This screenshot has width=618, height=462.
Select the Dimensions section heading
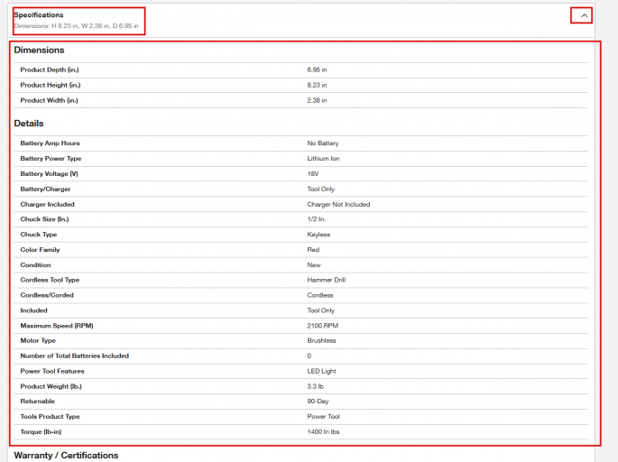coord(39,50)
